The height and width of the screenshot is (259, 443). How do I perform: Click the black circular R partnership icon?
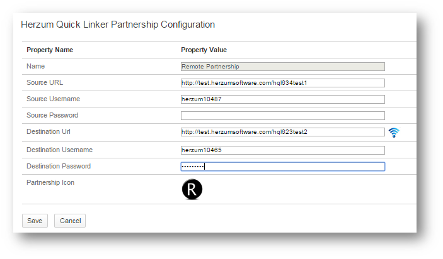[x=192, y=190]
